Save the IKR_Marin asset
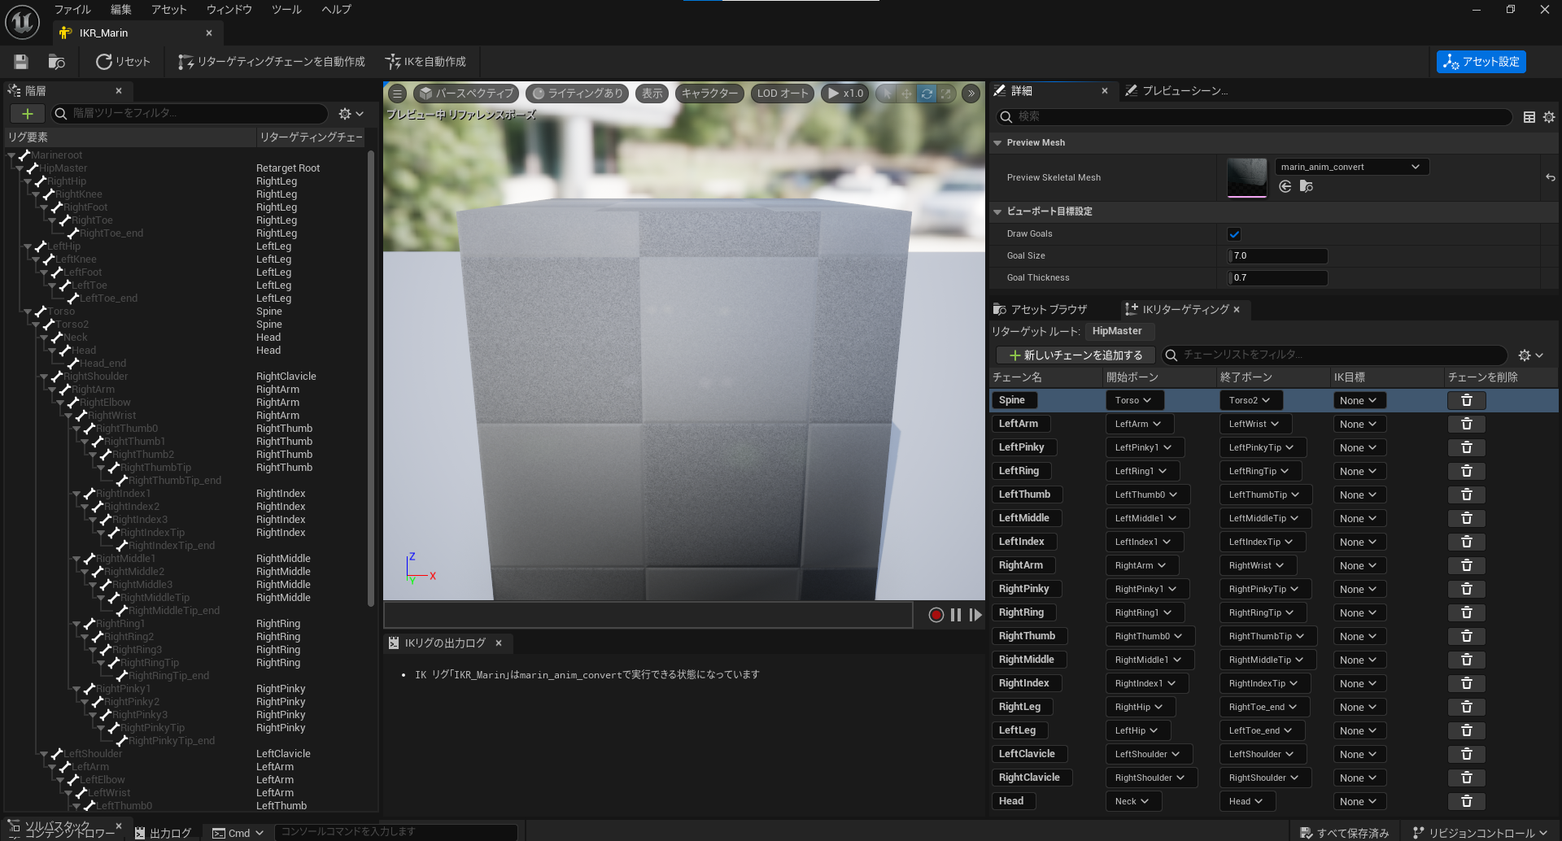Viewport: 1562px width, 841px height. coord(21,62)
